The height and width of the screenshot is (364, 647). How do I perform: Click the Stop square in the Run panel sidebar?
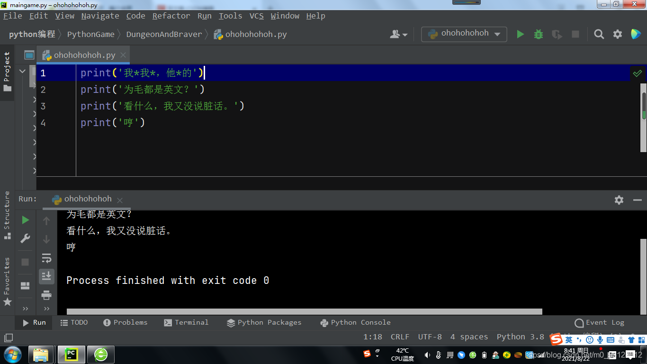pyautogui.click(x=26, y=262)
